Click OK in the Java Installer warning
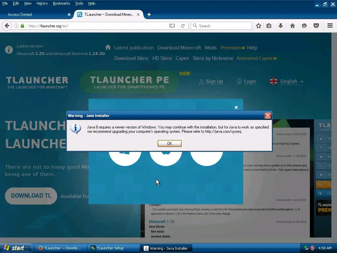 [169, 144]
